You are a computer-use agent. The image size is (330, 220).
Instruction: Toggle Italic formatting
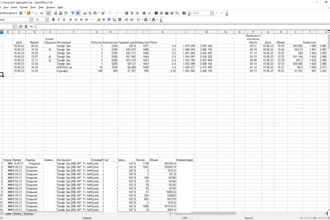pos(59,20)
